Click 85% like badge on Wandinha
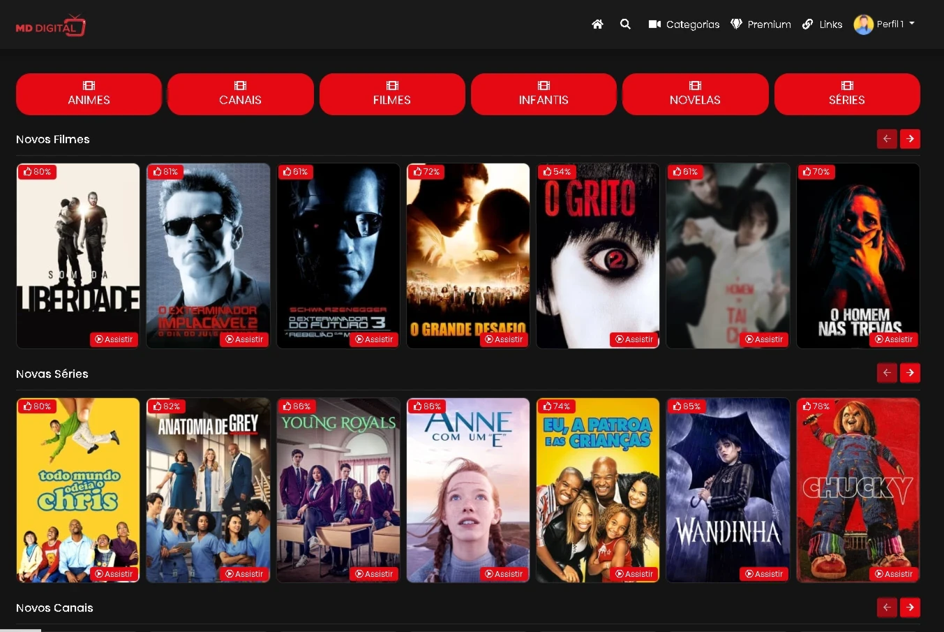 (x=687, y=406)
